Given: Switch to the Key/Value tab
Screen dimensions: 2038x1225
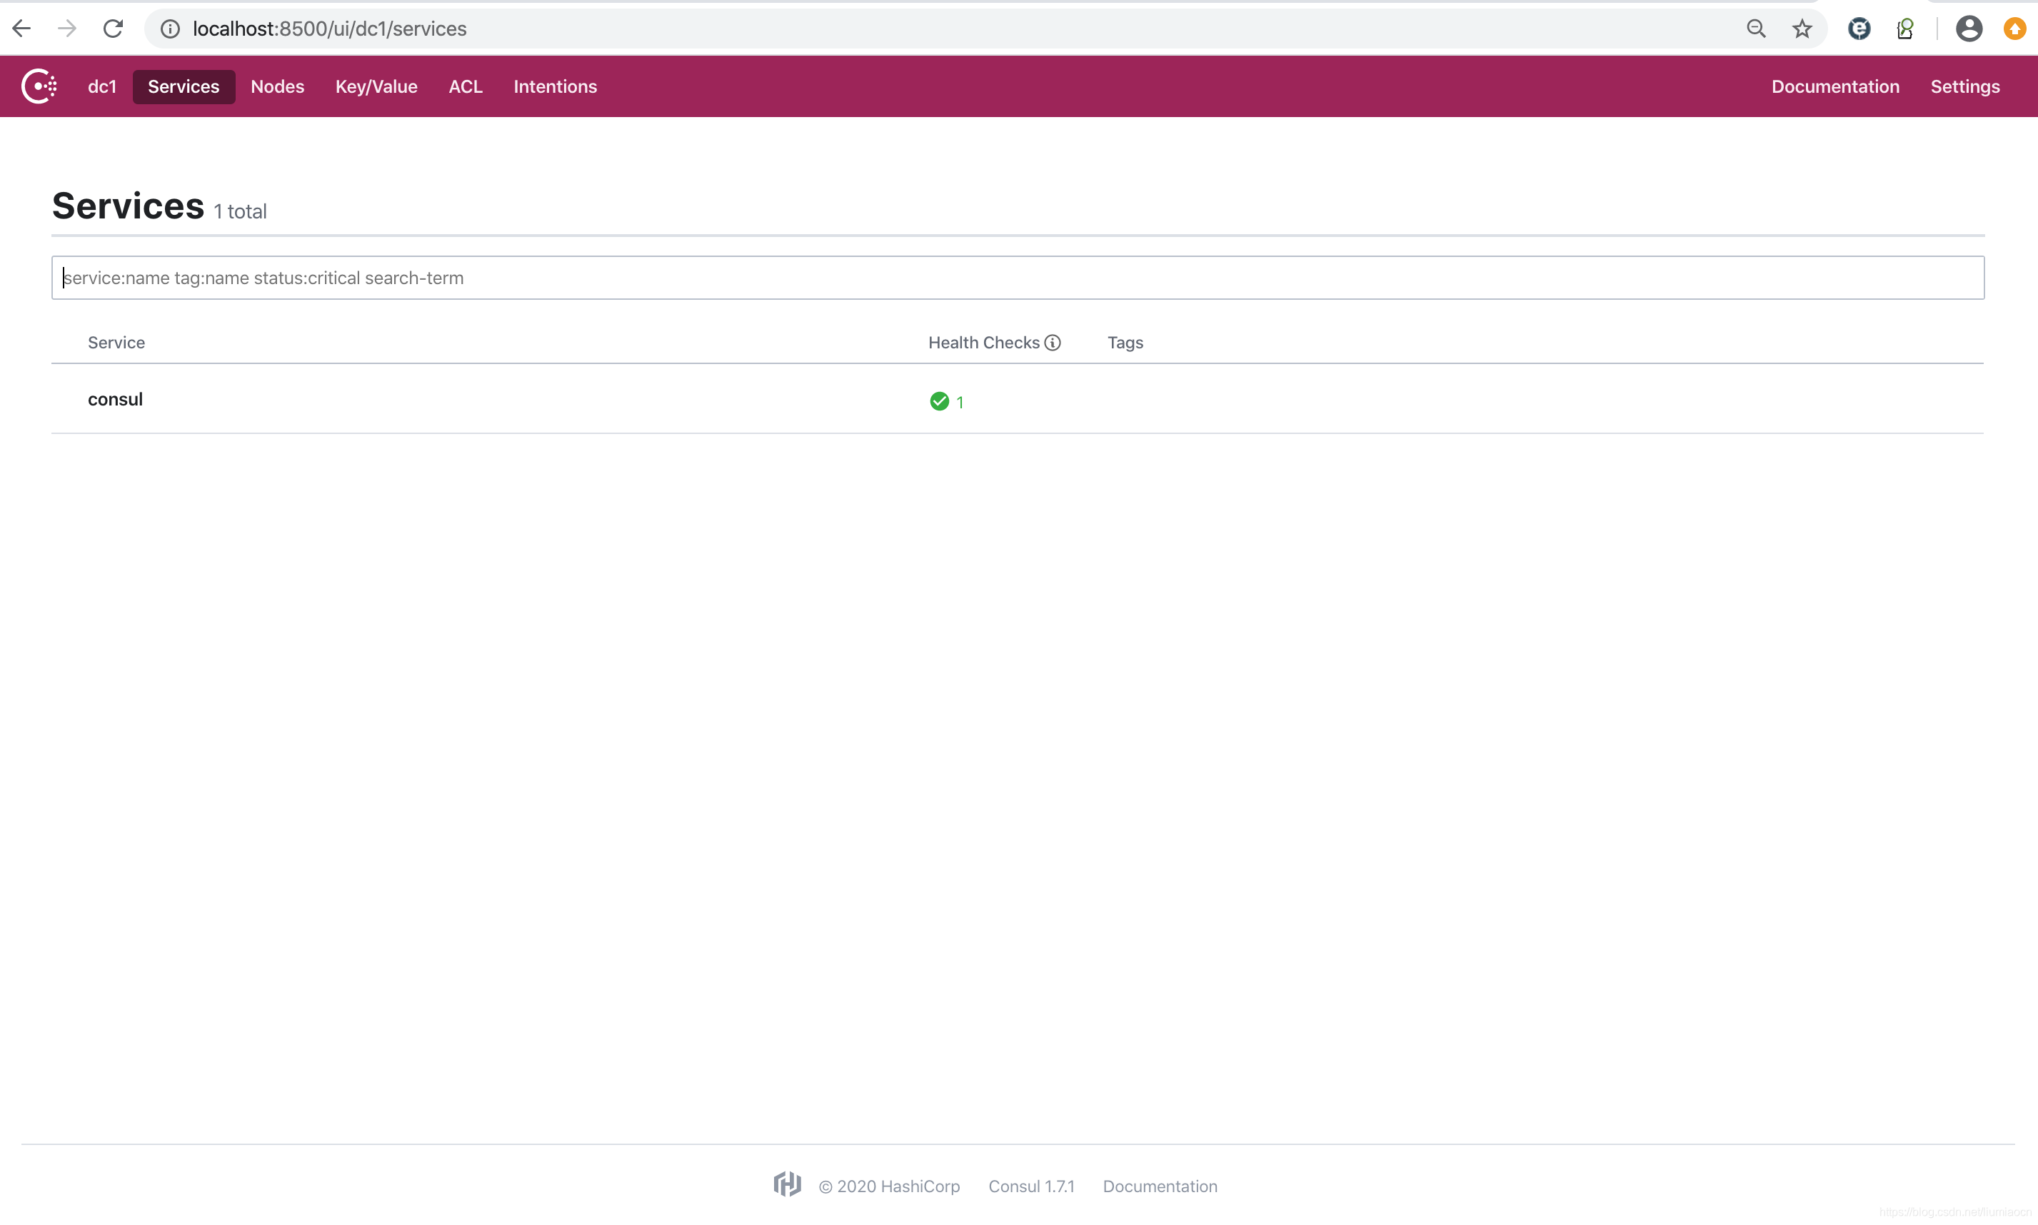Looking at the screenshot, I should pyautogui.click(x=376, y=86).
